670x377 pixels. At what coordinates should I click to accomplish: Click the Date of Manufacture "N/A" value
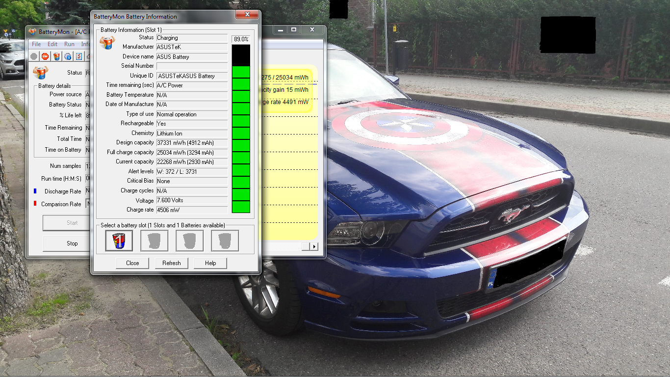[192, 105]
